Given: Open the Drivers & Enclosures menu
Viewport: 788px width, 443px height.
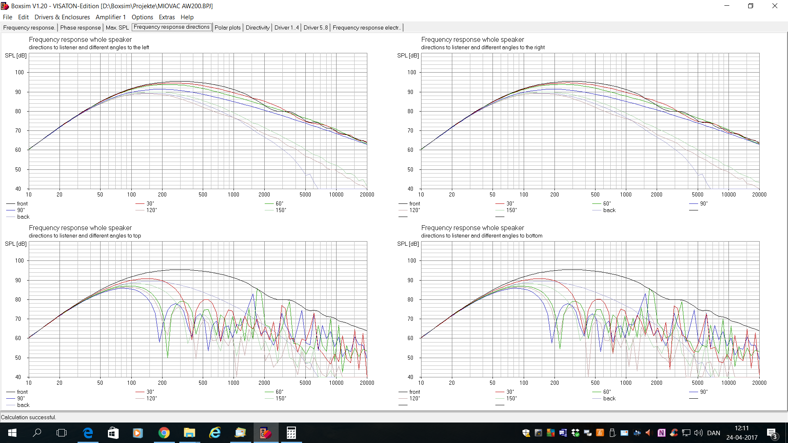Looking at the screenshot, I should [x=62, y=17].
